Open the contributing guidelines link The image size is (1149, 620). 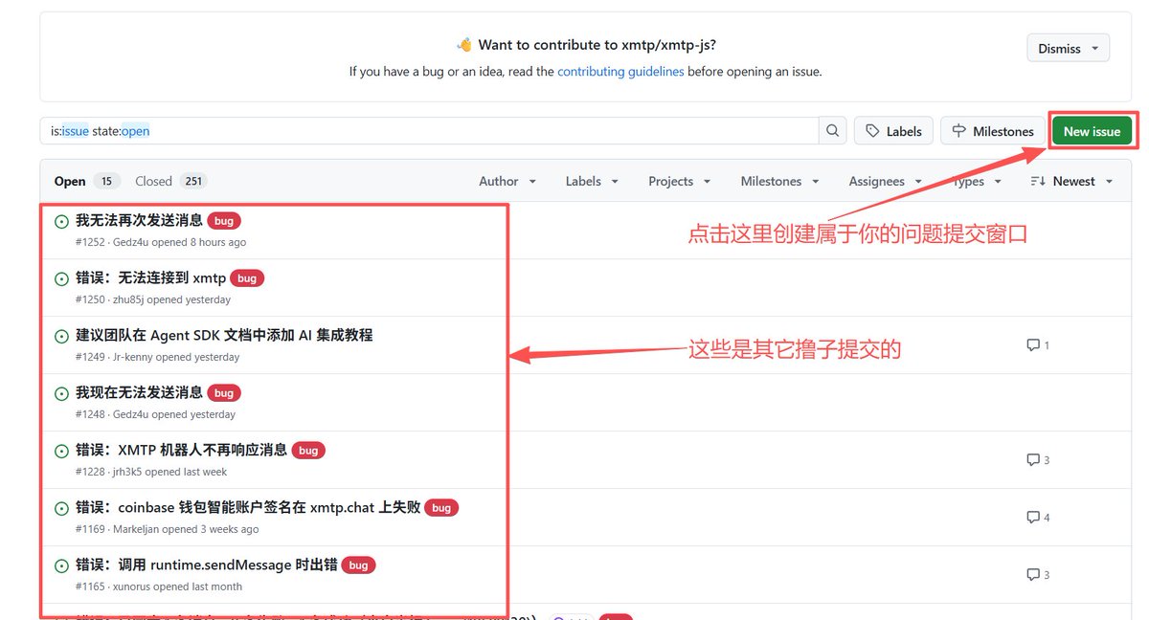620,71
